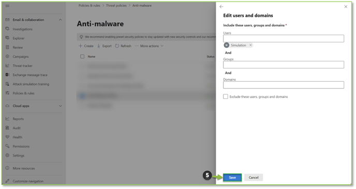The height and width of the screenshot is (189, 356).
Task: Click the More resources info icon
Action: pos(7,168)
